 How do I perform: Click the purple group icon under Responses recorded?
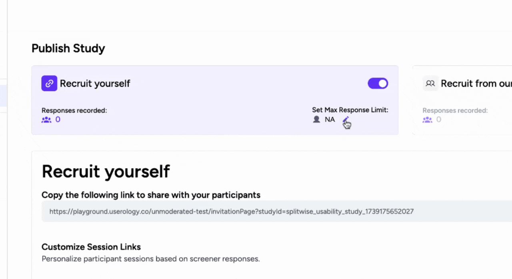coord(46,119)
